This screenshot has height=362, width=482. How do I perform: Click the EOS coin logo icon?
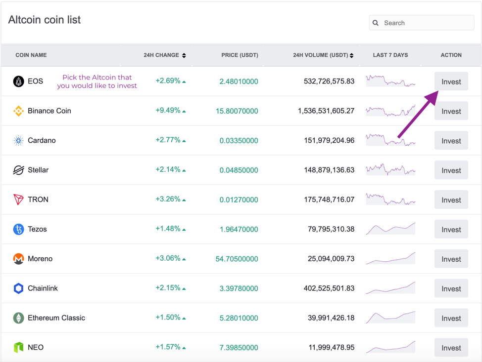click(18, 81)
